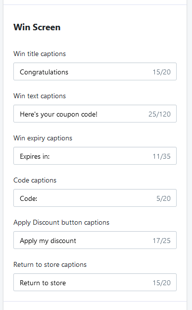Select the Return to store captions field
The image size is (192, 310).
[x=95, y=282]
